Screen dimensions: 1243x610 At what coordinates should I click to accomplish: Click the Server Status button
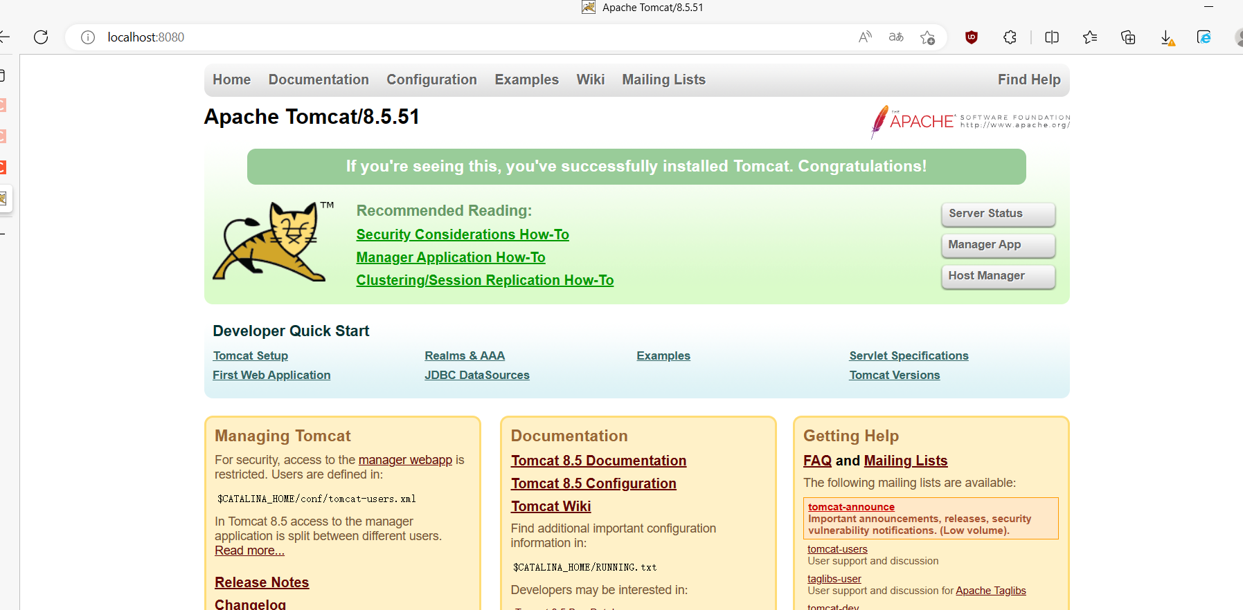coord(998,214)
